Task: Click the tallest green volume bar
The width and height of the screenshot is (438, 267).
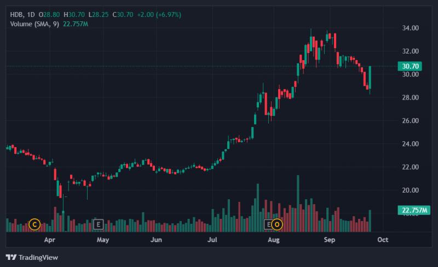Action: 298,204
